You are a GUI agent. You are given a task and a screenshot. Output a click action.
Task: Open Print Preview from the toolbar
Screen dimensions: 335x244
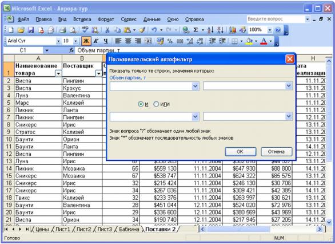point(73,30)
